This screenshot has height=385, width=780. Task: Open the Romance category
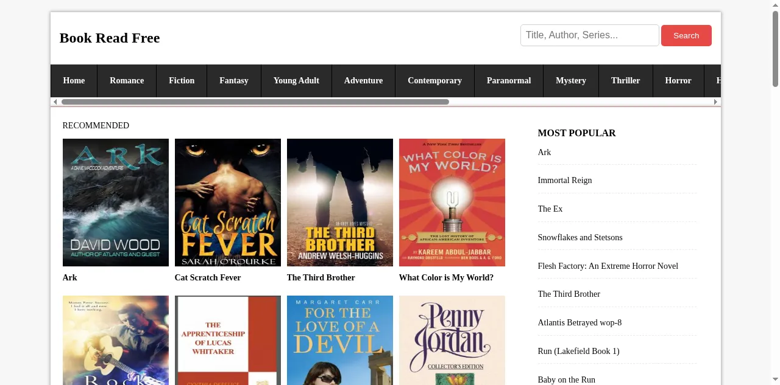[x=127, y=81]
